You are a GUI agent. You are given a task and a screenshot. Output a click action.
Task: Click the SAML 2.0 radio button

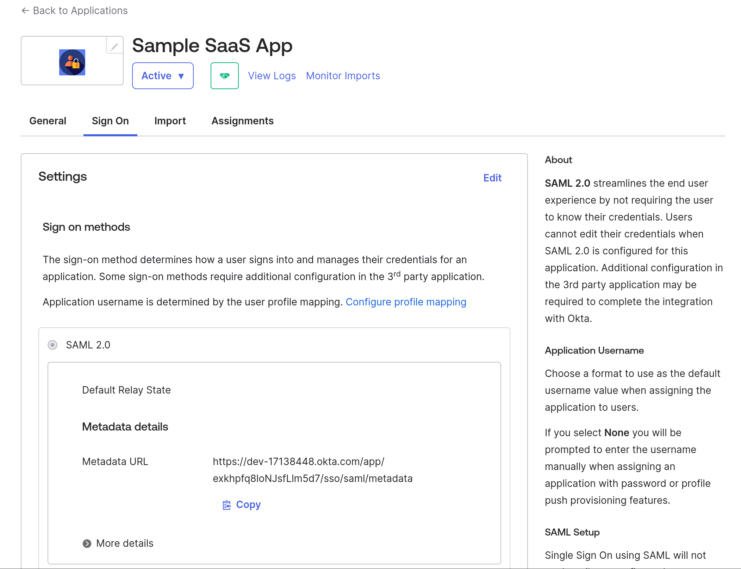52,345
